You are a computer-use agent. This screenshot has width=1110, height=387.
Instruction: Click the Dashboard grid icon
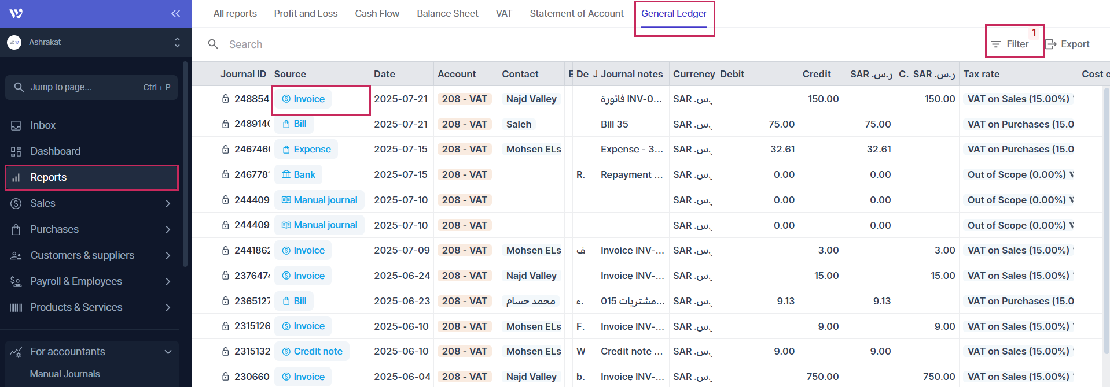(16, 151)
